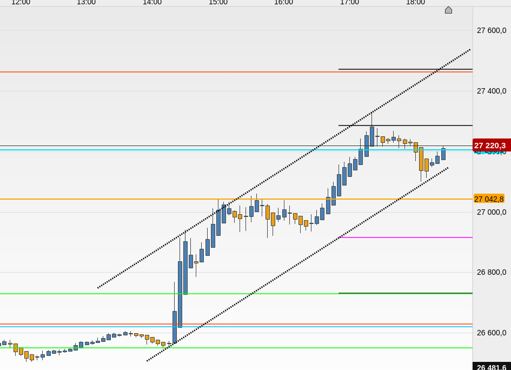Select the magenta horizontal line segment
Image resolution: width=511 pixels, height=370 pixels.
coord(406,237)
